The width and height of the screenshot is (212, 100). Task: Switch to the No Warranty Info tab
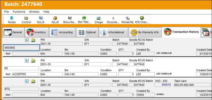click(145, 33)
